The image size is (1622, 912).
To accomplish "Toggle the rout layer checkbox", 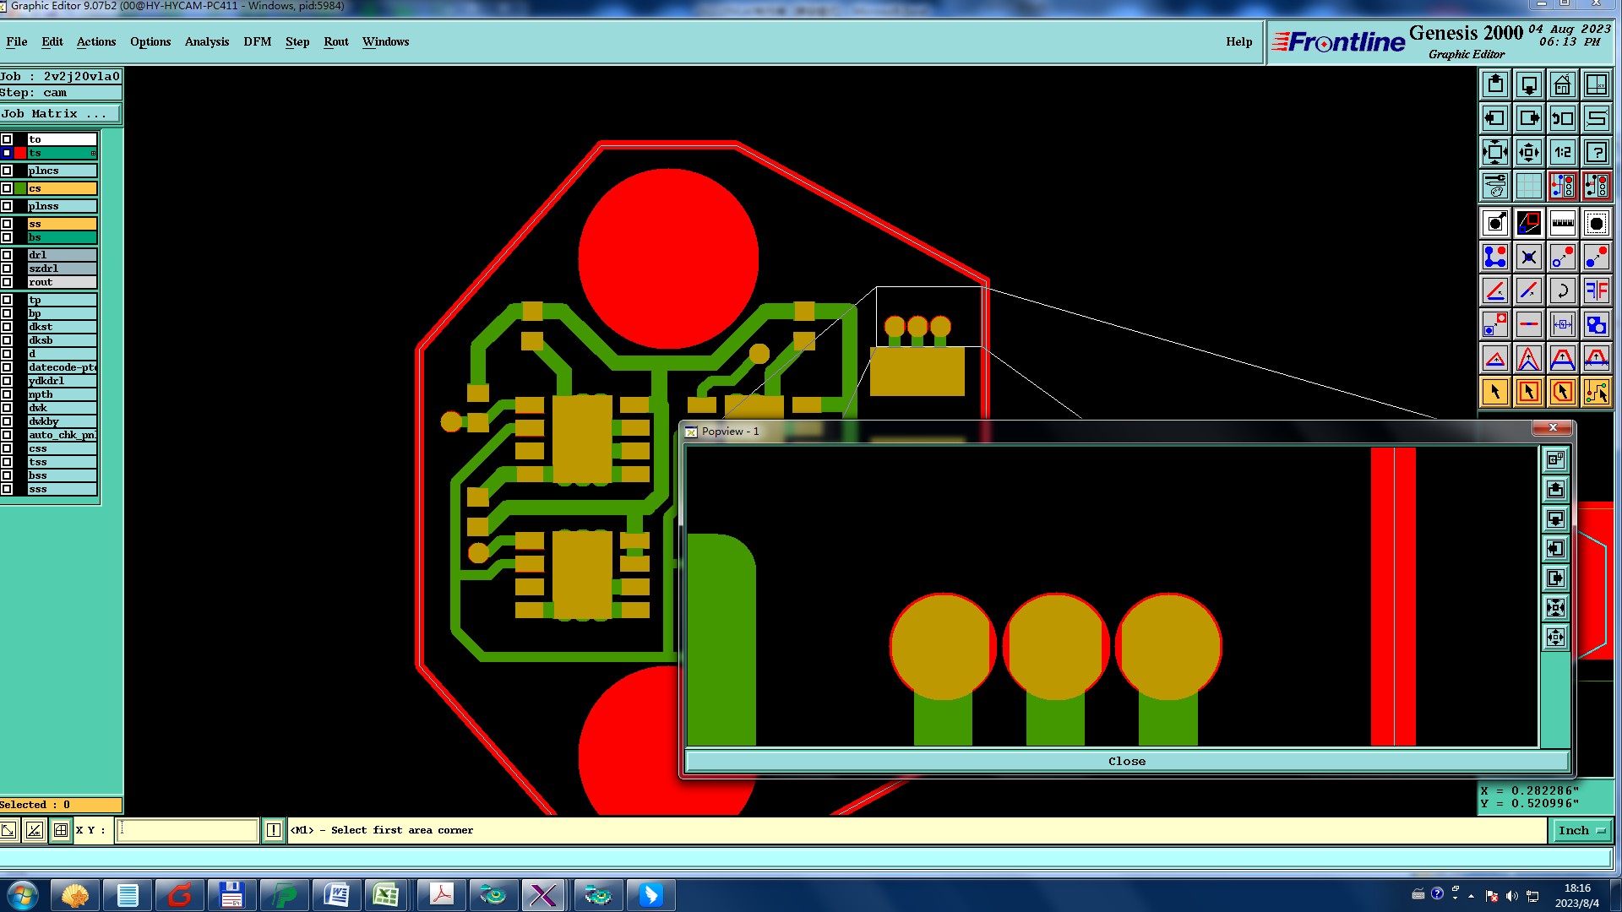I will click(7, 282).
